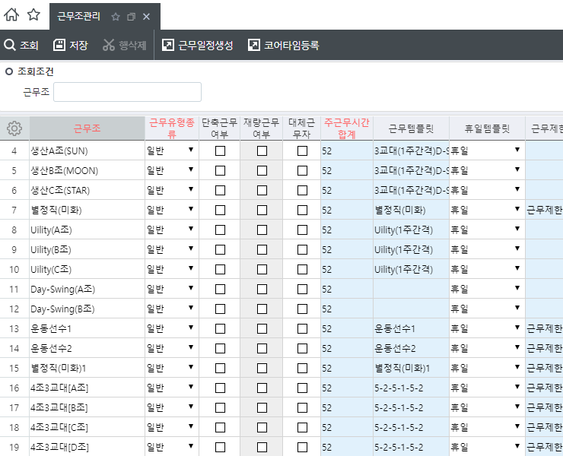This screenshot has width=563, height=456.
Task: Click the 저장 save disk icon
Action: point(59,46)
